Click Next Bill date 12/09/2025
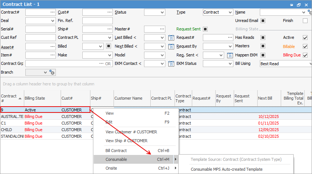 click(x=268, y=130)
